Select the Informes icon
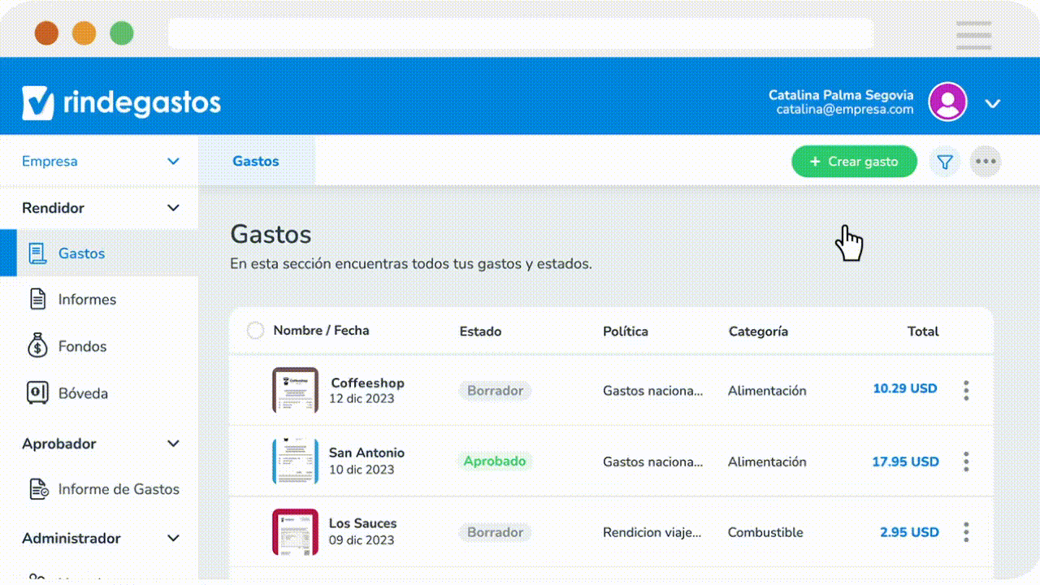This screenshot has height=585, width=1040. click(x=37, y=299)
